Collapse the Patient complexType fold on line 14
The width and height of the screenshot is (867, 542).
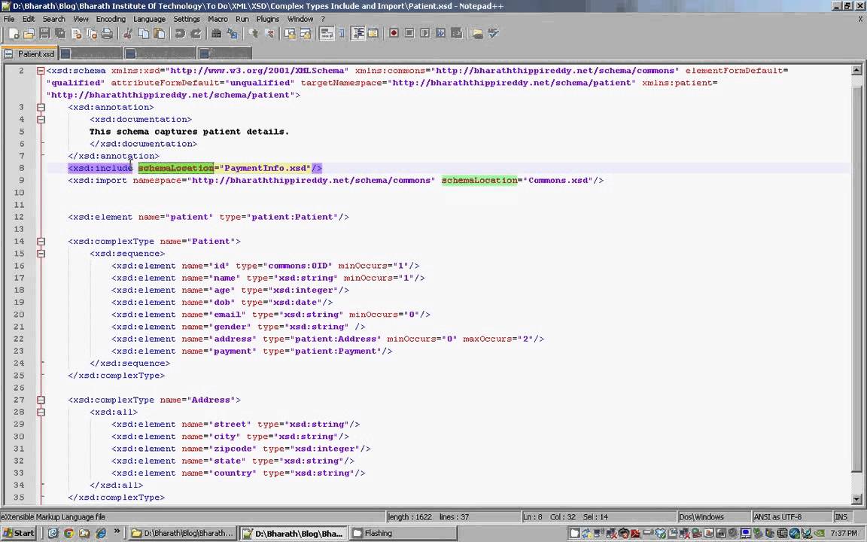41,242
